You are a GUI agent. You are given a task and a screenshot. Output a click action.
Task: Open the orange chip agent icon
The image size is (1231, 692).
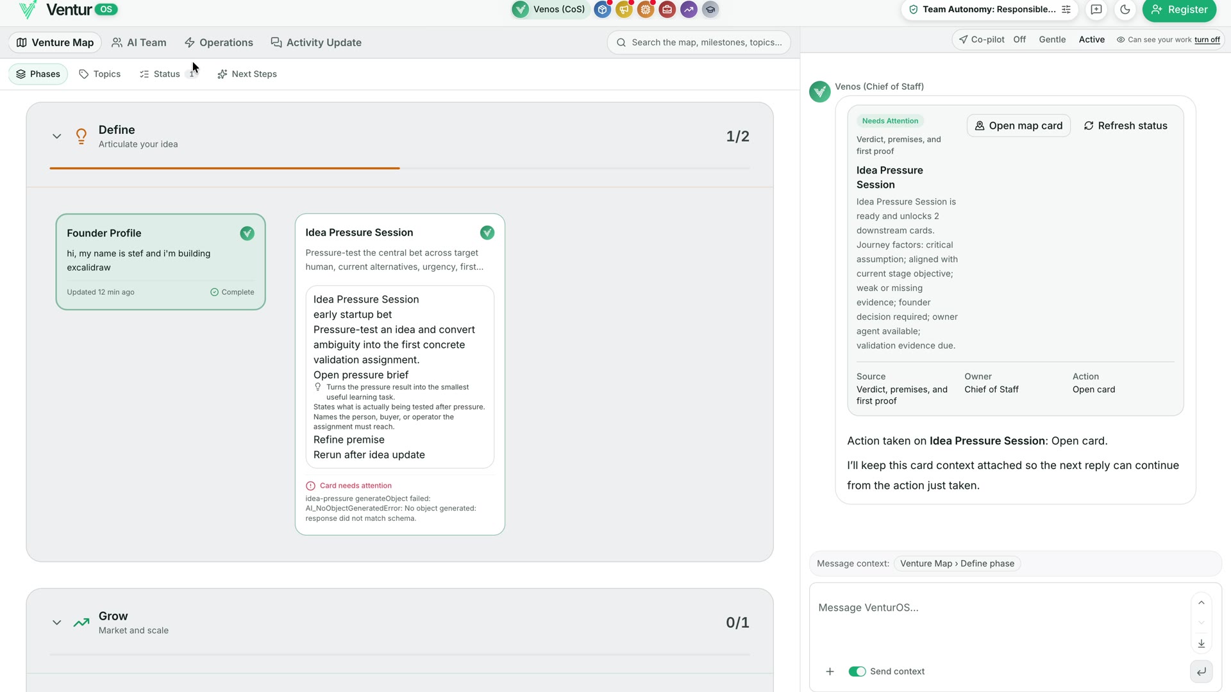pyautogui.click(x=646, y=9)
